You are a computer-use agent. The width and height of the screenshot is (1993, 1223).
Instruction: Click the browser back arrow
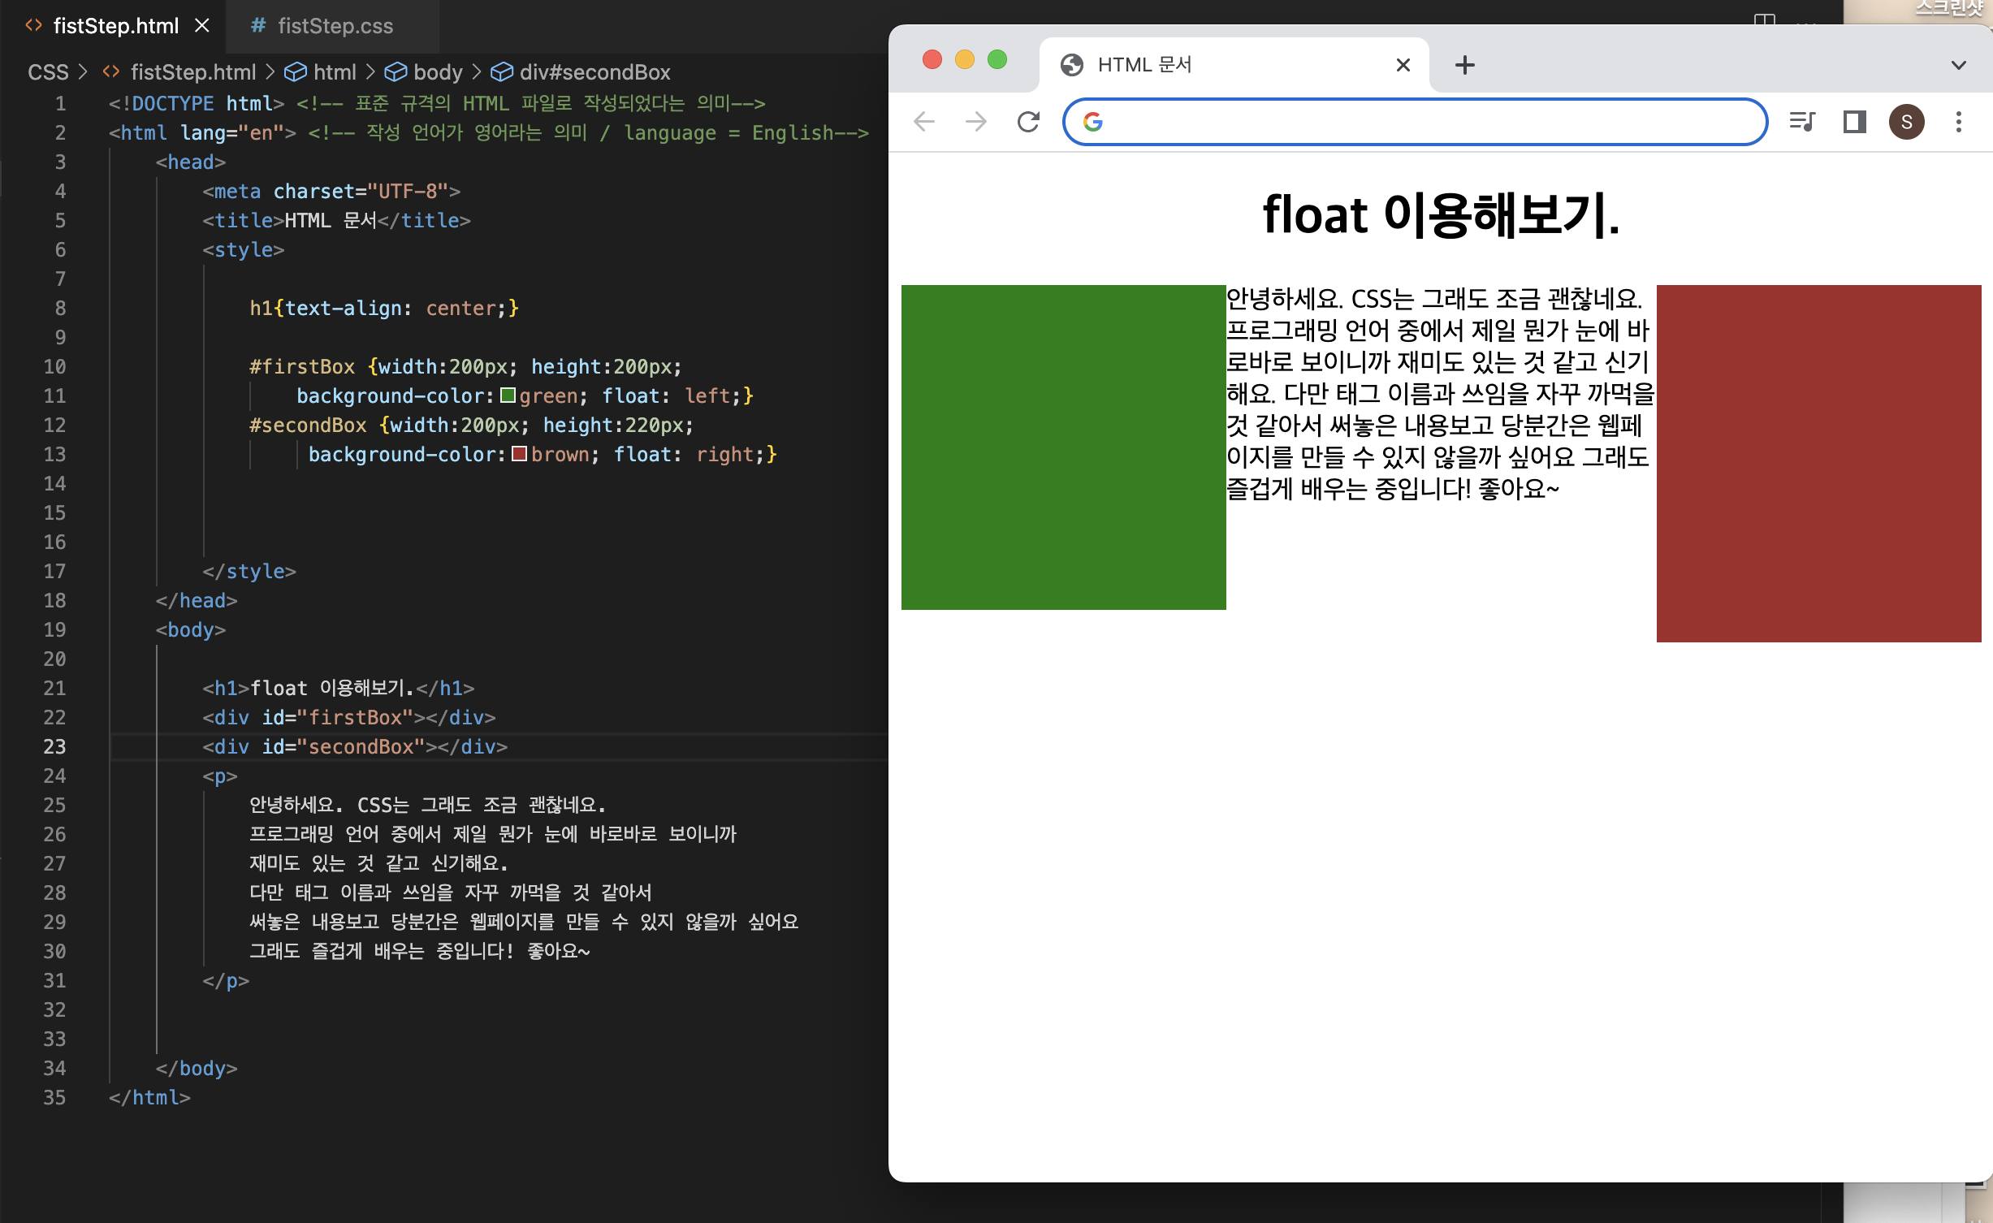point(924,122)
